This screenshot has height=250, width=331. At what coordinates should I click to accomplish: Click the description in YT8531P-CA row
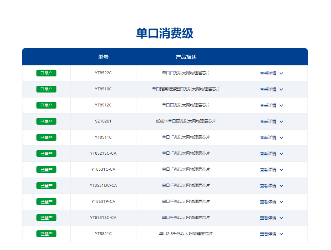coord(186,201)
